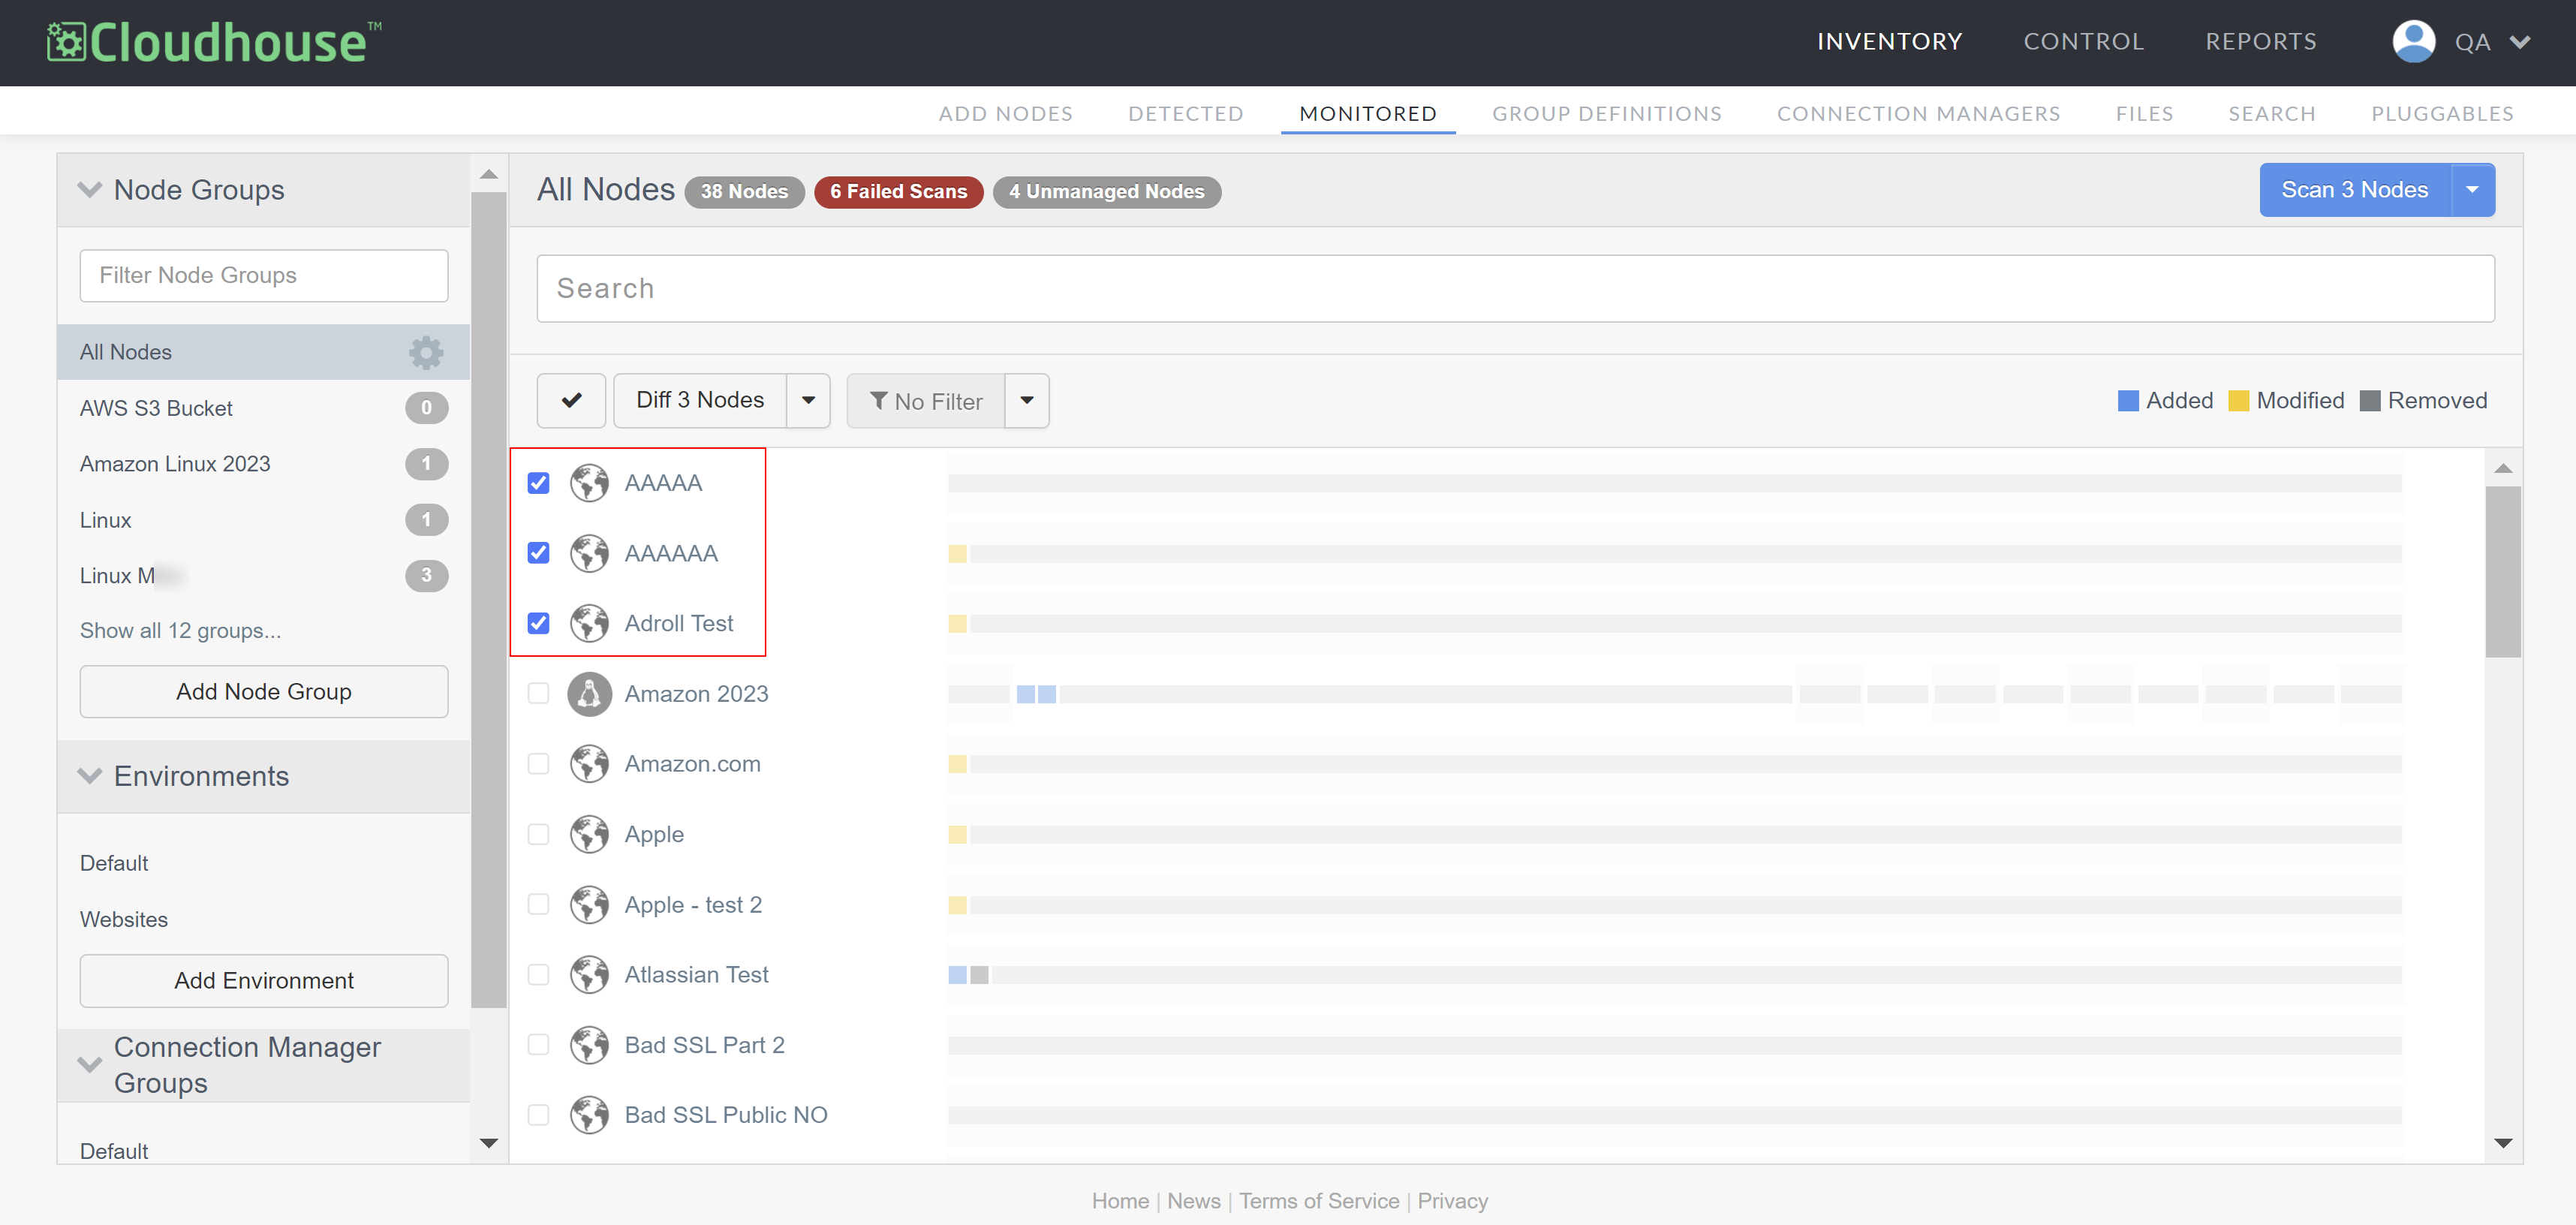Click the globe icon for Bad SSL Public NO
This screenshot has width=2576, height=1225.
pos(589,1115)
